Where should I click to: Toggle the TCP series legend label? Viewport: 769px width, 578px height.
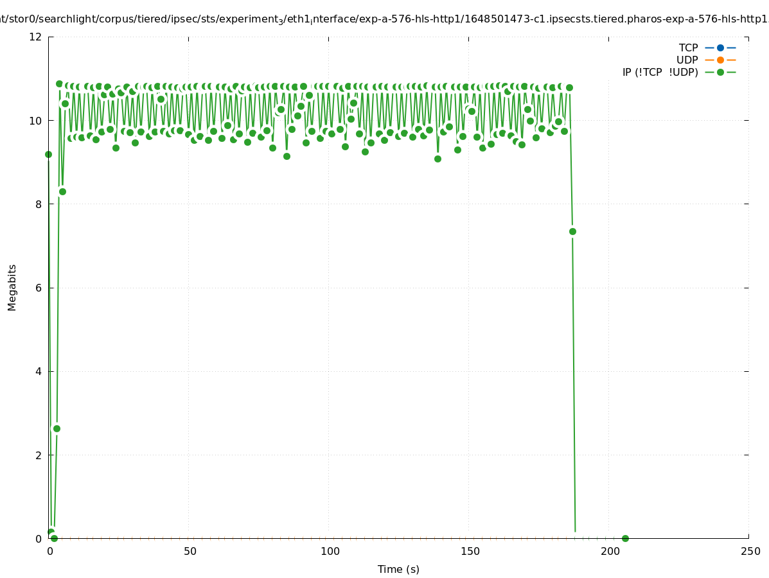tap(688, 48)
